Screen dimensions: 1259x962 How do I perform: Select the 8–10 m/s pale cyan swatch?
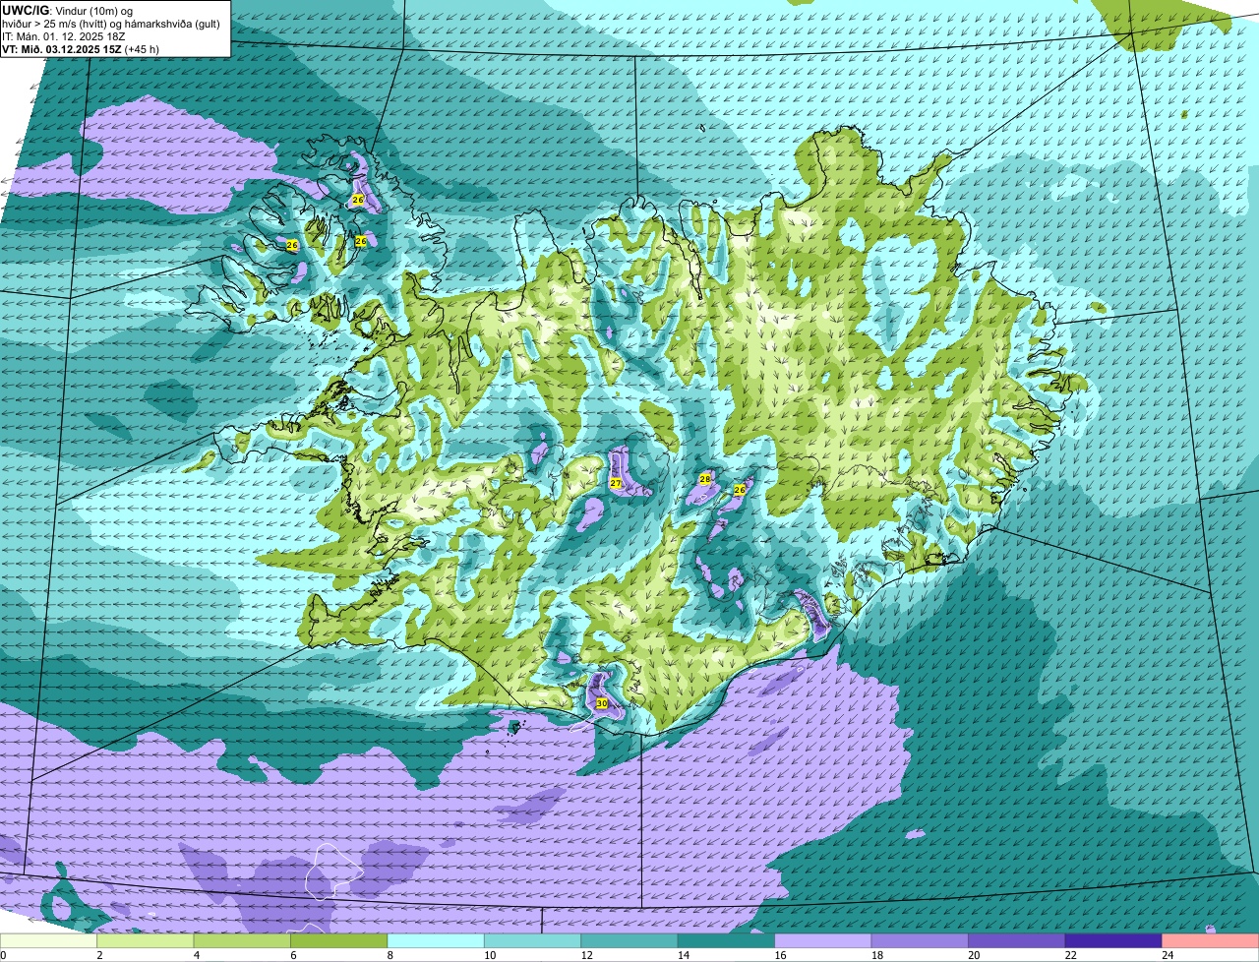pos(436,940)
